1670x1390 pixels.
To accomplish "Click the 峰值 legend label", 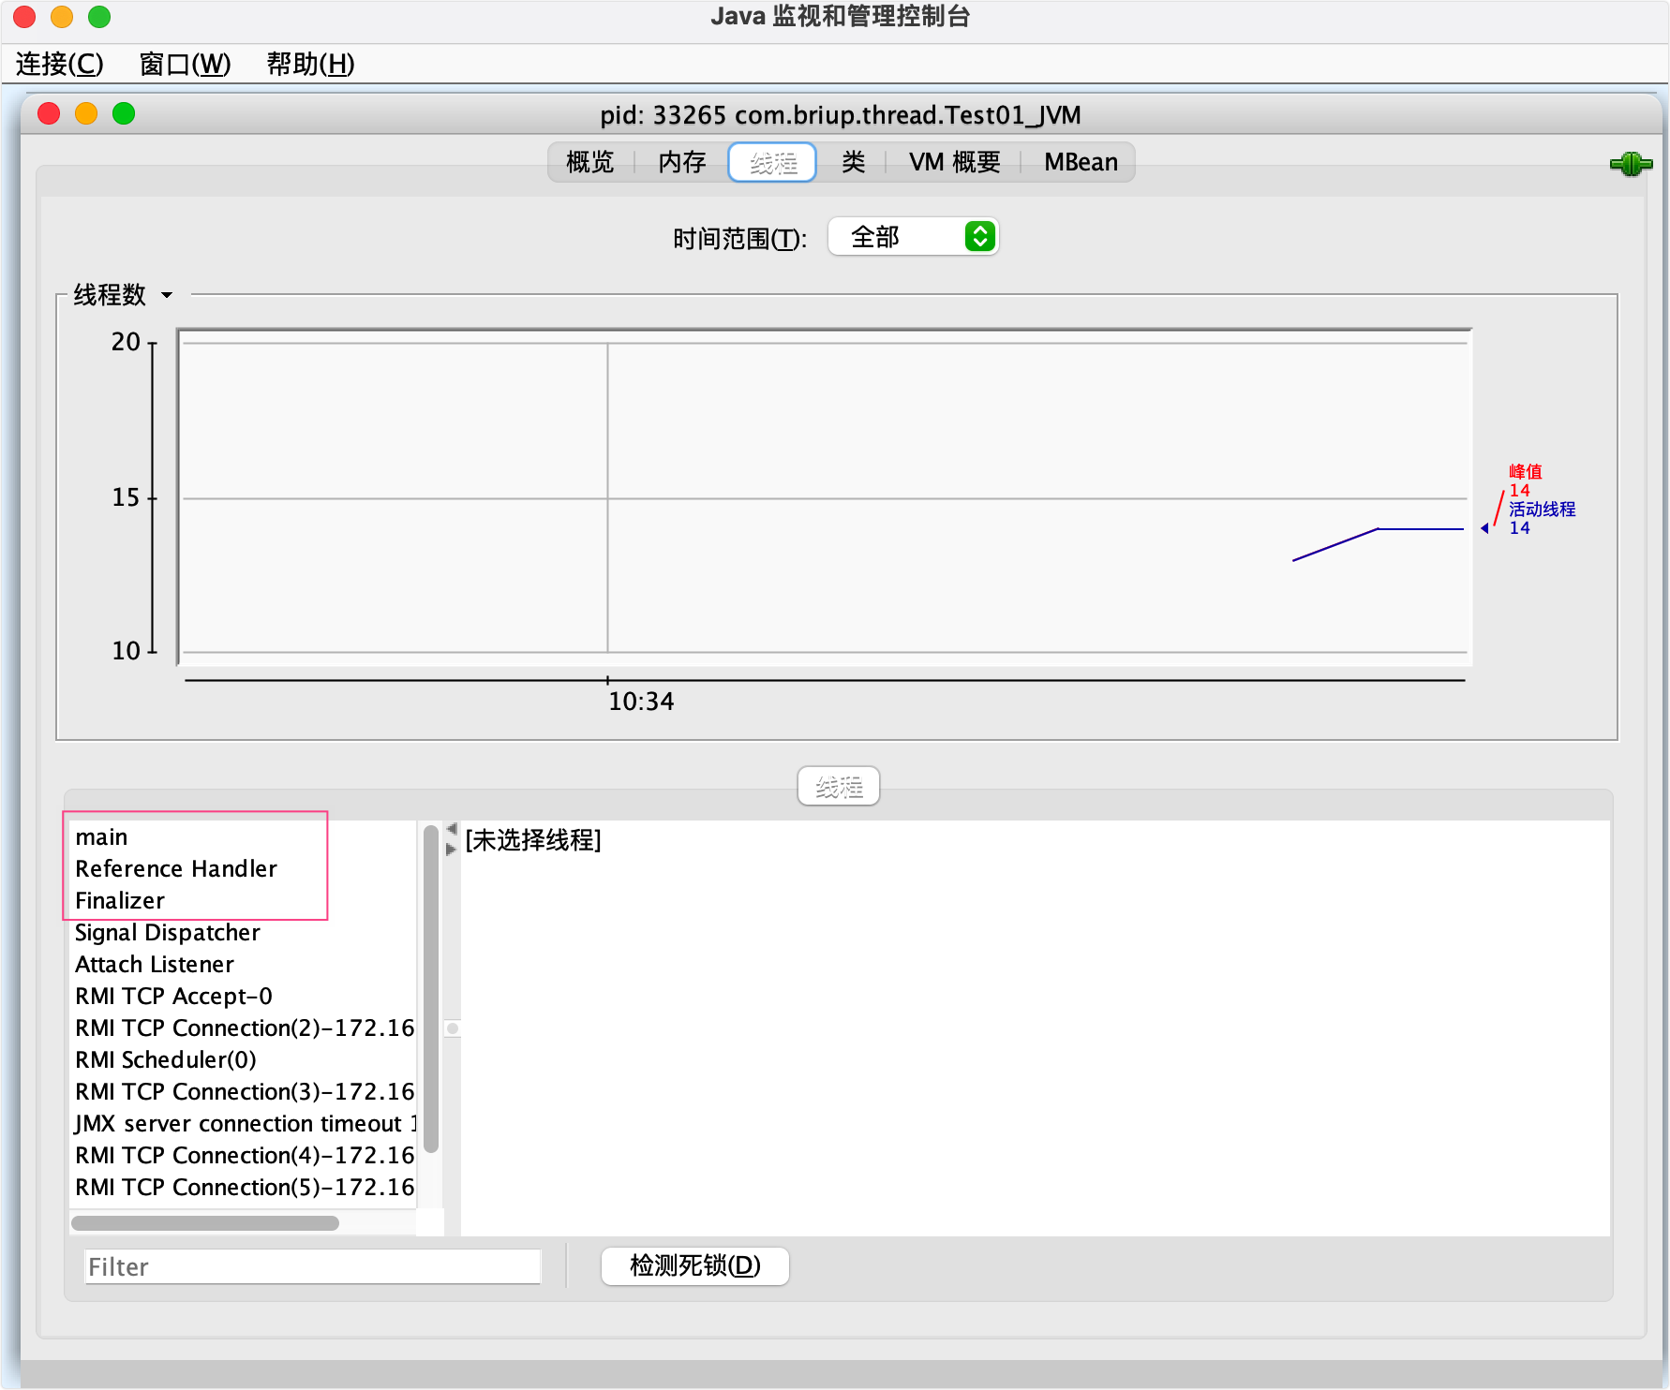I will [x=1526, y=471].
